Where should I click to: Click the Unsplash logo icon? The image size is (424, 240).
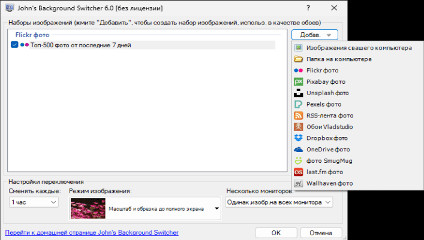(298, 93)
